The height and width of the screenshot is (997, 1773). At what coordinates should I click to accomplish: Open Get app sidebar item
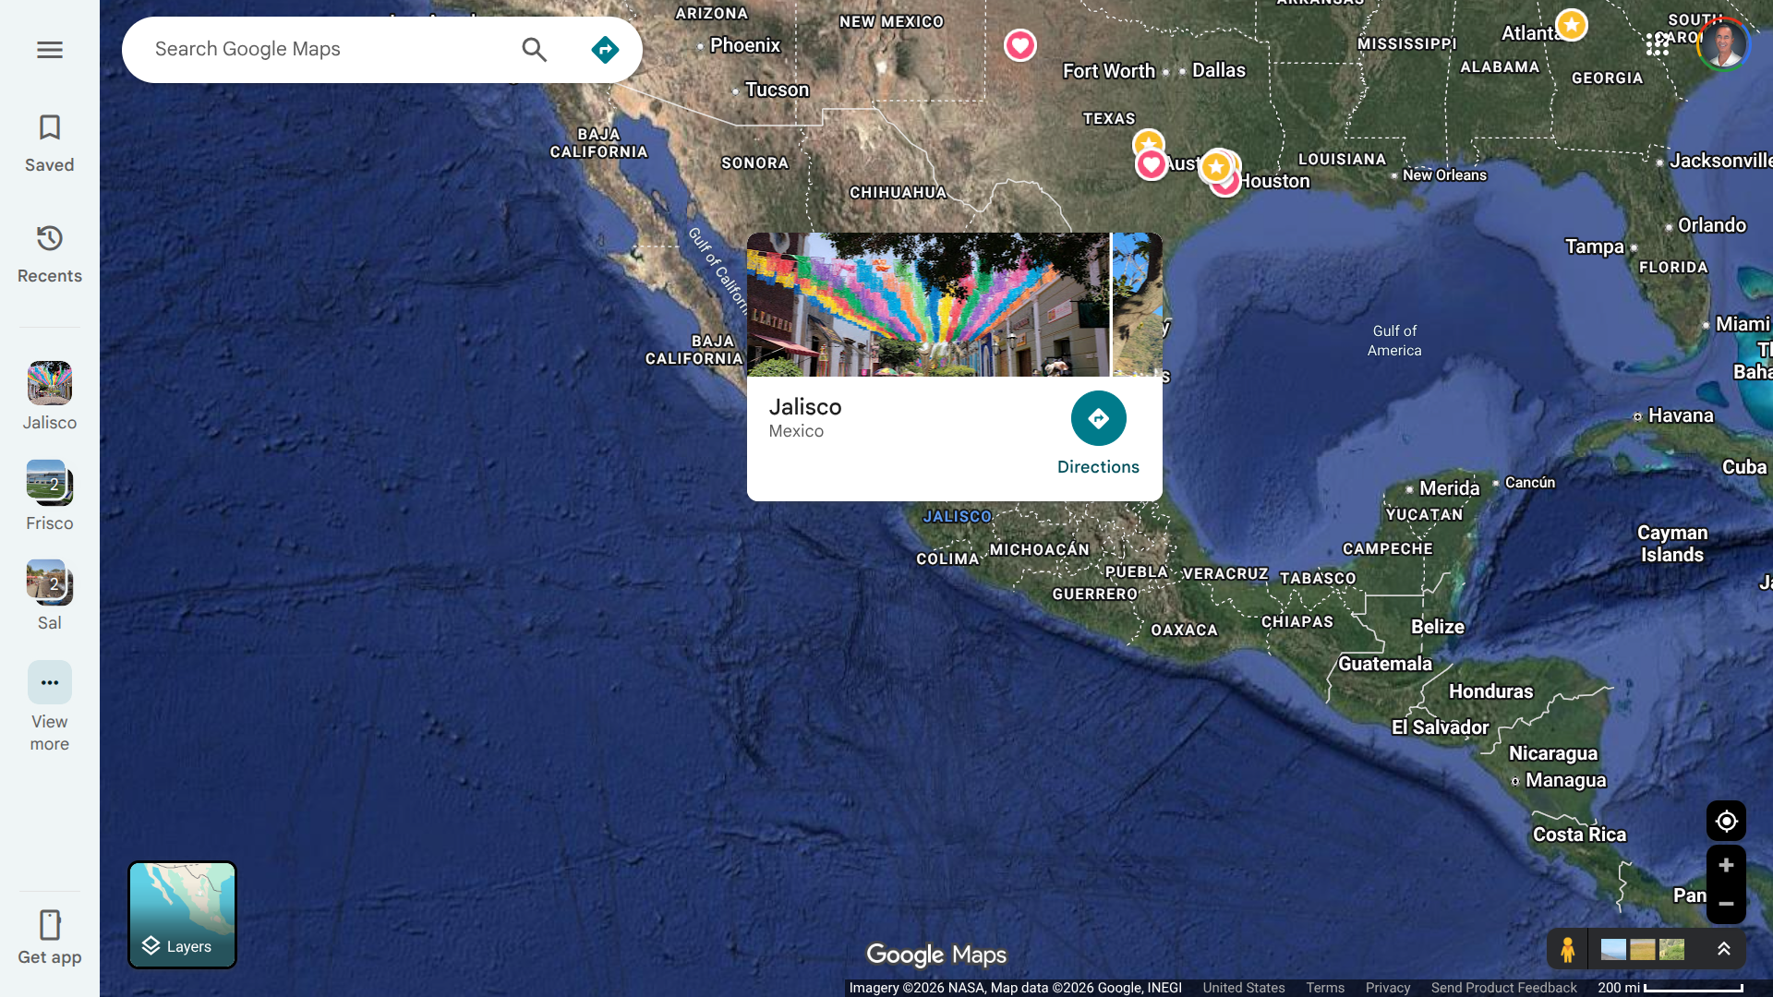(x=50, y=937)
